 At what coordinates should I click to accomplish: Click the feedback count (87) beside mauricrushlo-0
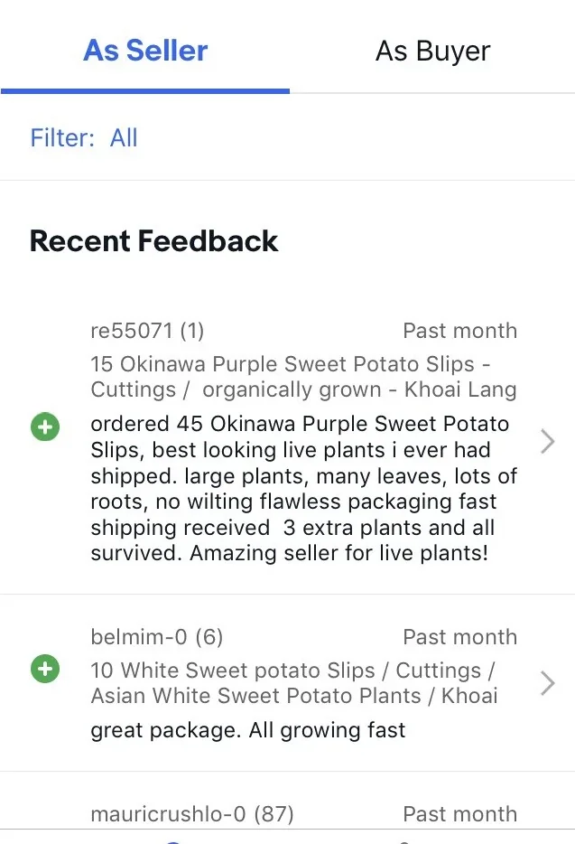(x=275, y=814)
